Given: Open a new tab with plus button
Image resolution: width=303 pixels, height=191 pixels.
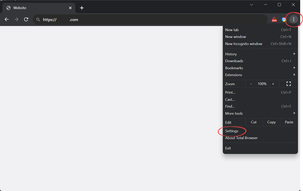Looking at the screenshot, I should pos(82,8).
